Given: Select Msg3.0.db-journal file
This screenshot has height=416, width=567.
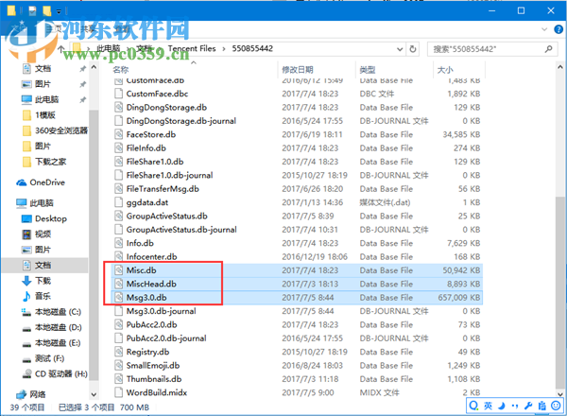Looking at the screenshot, I should coord(161,311).
